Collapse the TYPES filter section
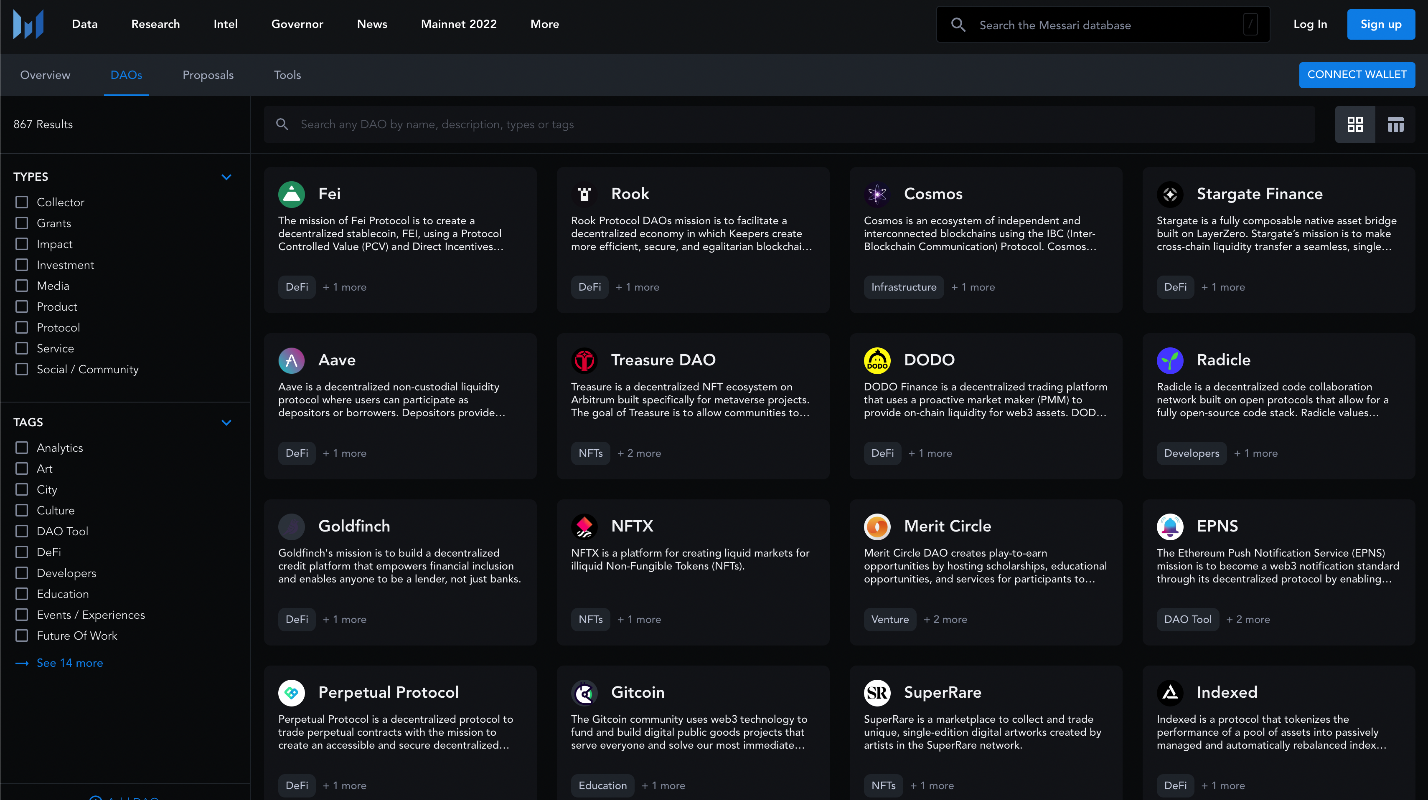 pos(226,177)
